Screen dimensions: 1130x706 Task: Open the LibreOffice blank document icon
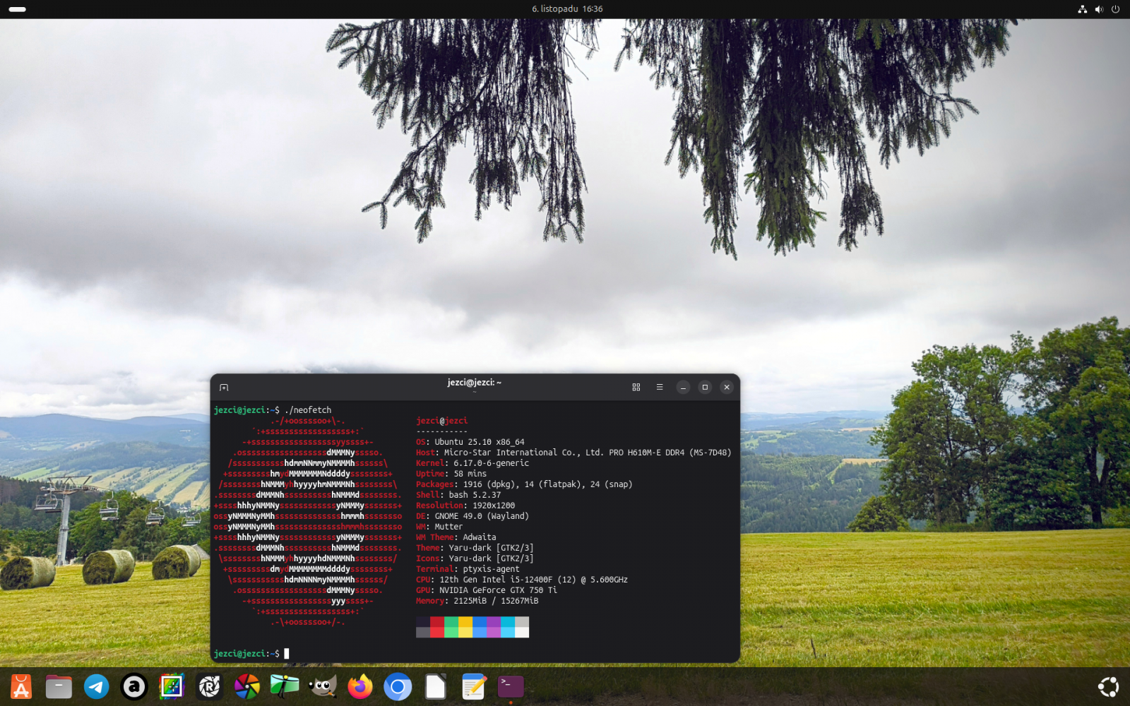tap(436, 686)
